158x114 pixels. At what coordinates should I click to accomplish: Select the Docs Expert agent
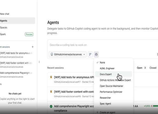coord(113,74)
